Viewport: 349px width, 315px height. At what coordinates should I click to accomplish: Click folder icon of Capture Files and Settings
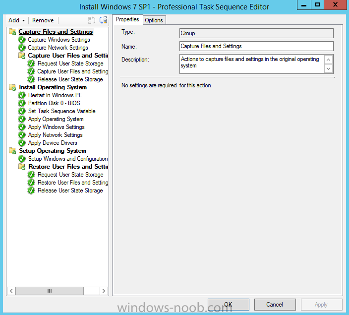[12, 32]
